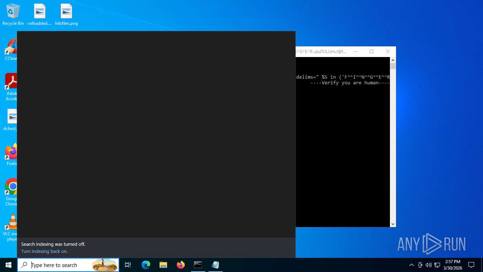Click the Search indexing was turned off message
Viewport: 483px width, 272px height.
(53, 244)
